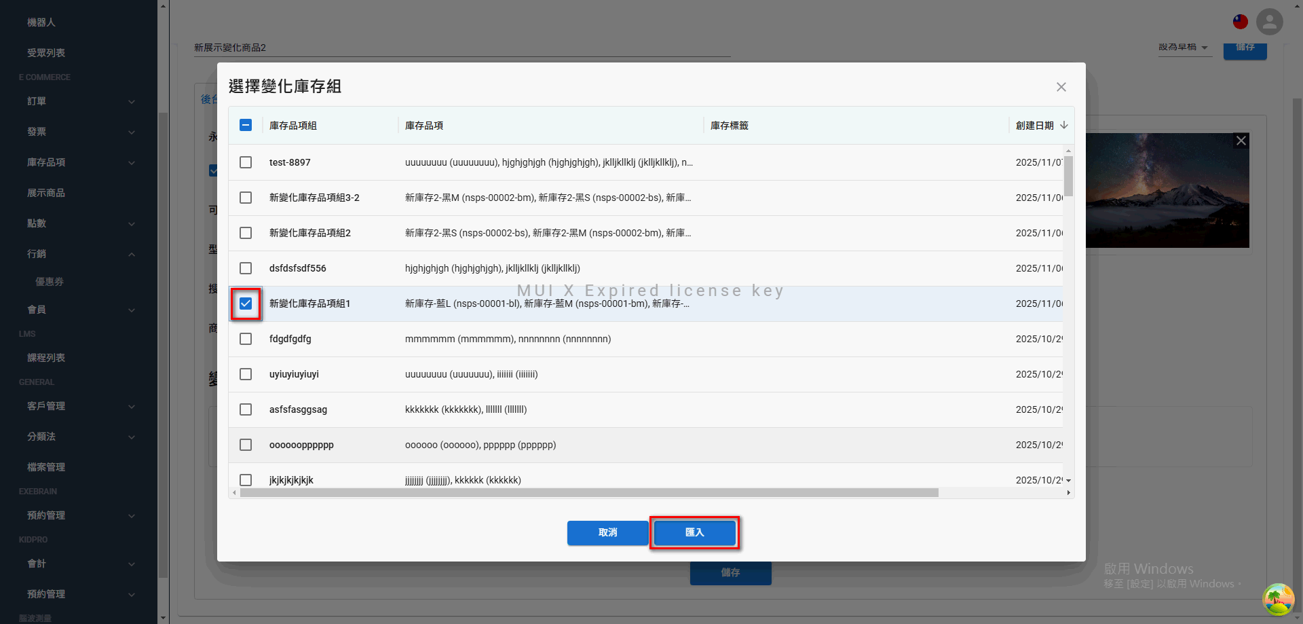The height and width of the screenshot is (624, 1303).
Task: Click the table horizontal scrollbar thumb
Action: pyautogui.click(x=589, y=493)
